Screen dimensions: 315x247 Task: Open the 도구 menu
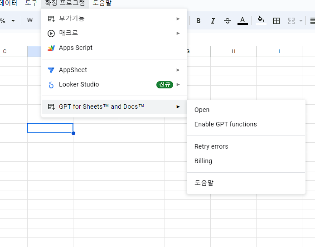point(31,3)
